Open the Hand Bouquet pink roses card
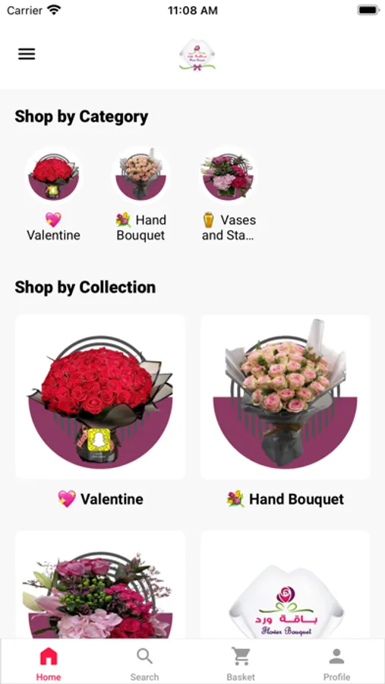 tap(286, 397)
